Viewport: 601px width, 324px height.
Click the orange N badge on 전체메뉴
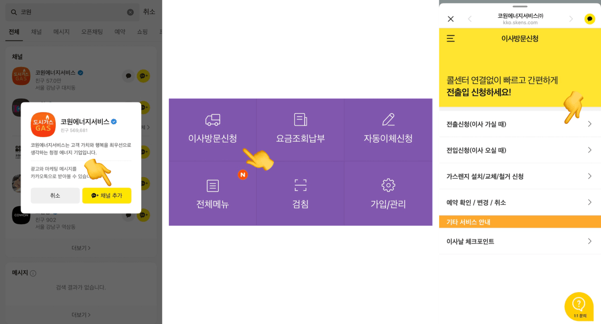[x=243, y=175]
